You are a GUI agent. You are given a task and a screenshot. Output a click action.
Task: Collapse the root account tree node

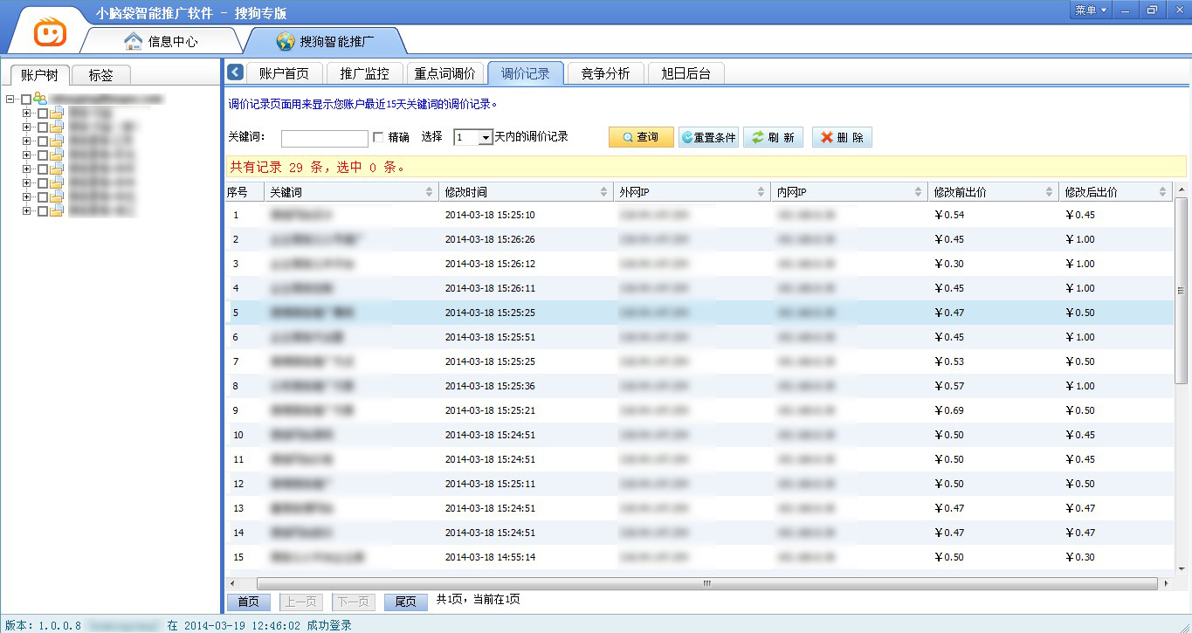point(10,100)
